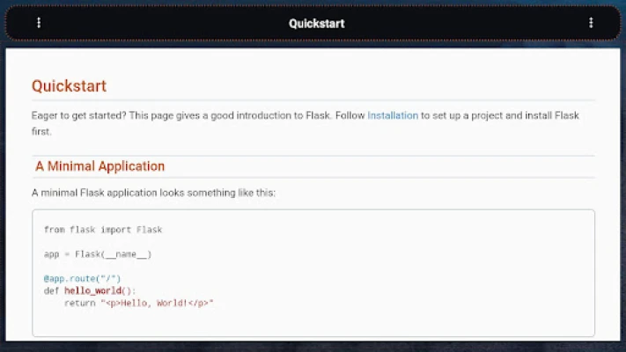This screenshot has width=626, height=352.
Task: Click the hello_world function name
Action: point(92,290)
